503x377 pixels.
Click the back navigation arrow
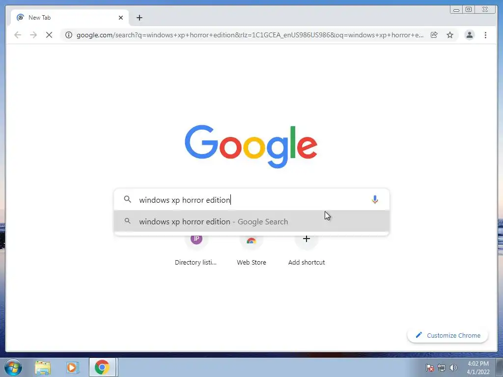tap(18, 35)
